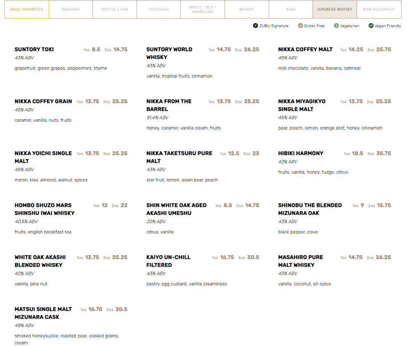Click Nikka Miyagikyo Single Malt title
The height and width of the screenshot is (346, 407).
[x=302, y=105]
